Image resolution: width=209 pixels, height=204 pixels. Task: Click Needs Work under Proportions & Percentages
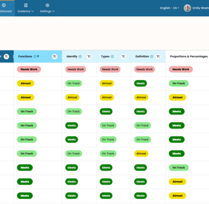[181, 69]
